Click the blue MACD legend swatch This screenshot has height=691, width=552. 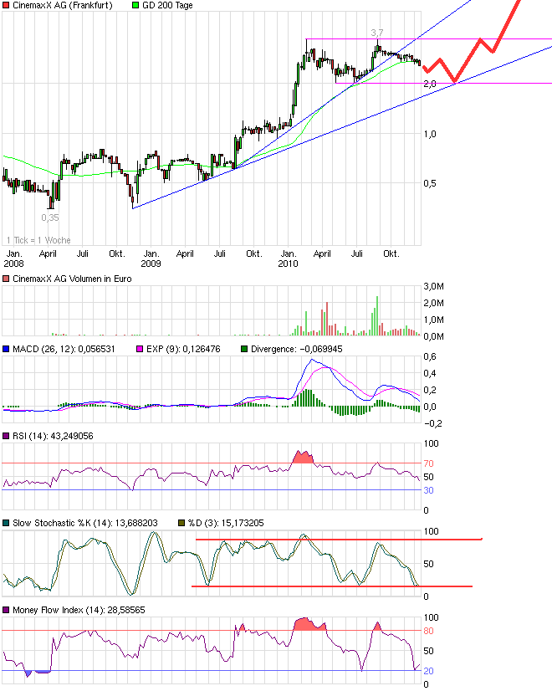(x=7, y=348)
